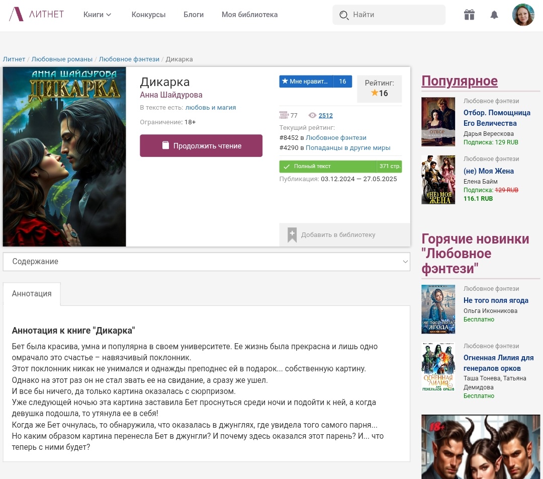Click author name Дарья Верескова
The image size is (543, 479).
point(489,134)
